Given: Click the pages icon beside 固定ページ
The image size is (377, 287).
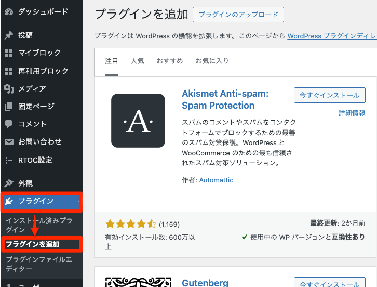Looking at the screenshot, I should [x=9, y=107].
